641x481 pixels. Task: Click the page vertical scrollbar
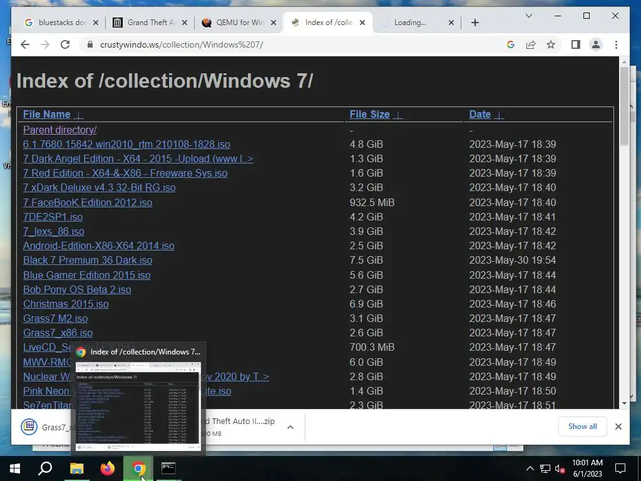[x=624, y=106]
